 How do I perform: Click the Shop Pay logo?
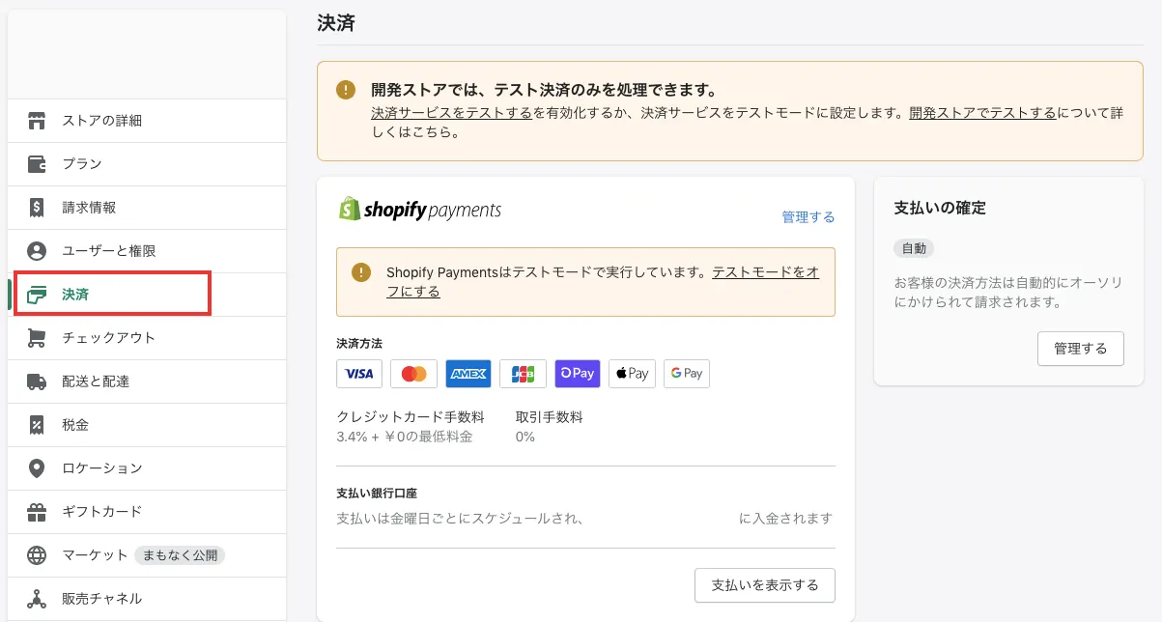(578, 374)
